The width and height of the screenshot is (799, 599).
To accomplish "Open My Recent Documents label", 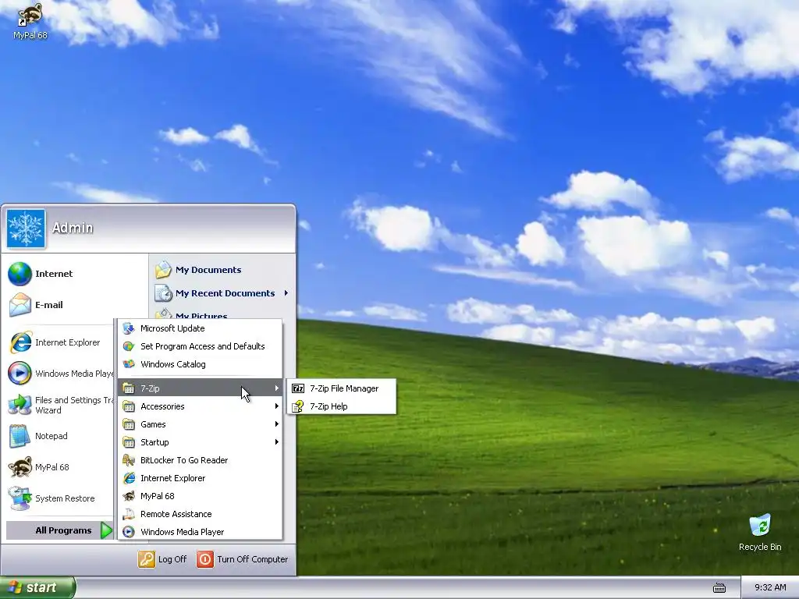I will (x=225, y=293).
